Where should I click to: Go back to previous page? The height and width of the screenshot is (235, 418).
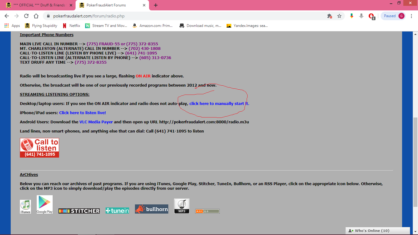click(x=7, y=16)
